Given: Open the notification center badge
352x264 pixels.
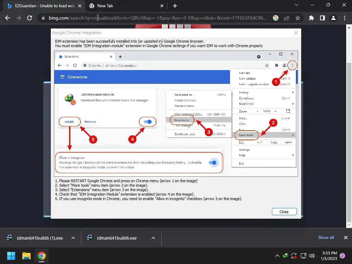Looking at the screenshot, I should tap(342, 256).
